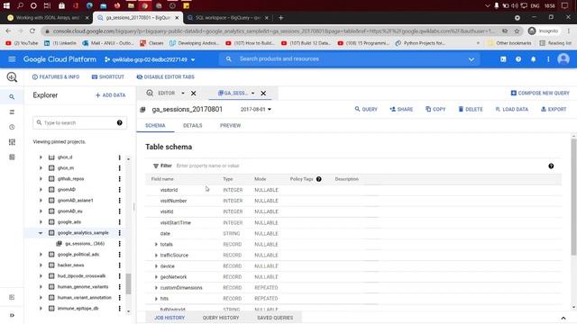Screen dimensions: 577x324
Task: Open Scheduled queries clock icon in sidebar
Action: coord(12,127)
